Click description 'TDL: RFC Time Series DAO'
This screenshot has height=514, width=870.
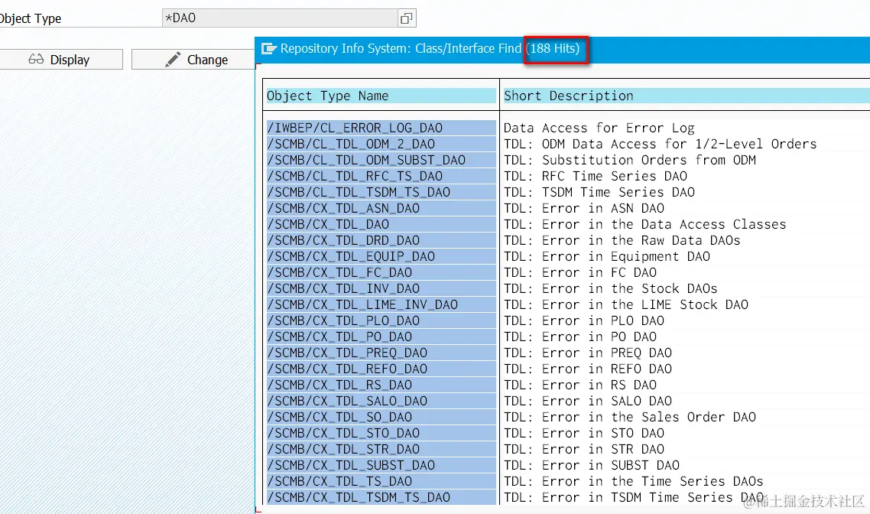click(596, 177)
